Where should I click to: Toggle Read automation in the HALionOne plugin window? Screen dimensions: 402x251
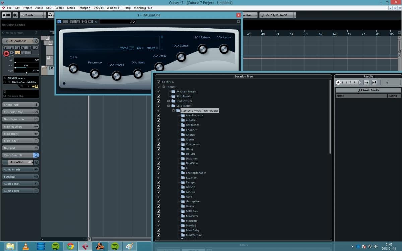[72, 22]
